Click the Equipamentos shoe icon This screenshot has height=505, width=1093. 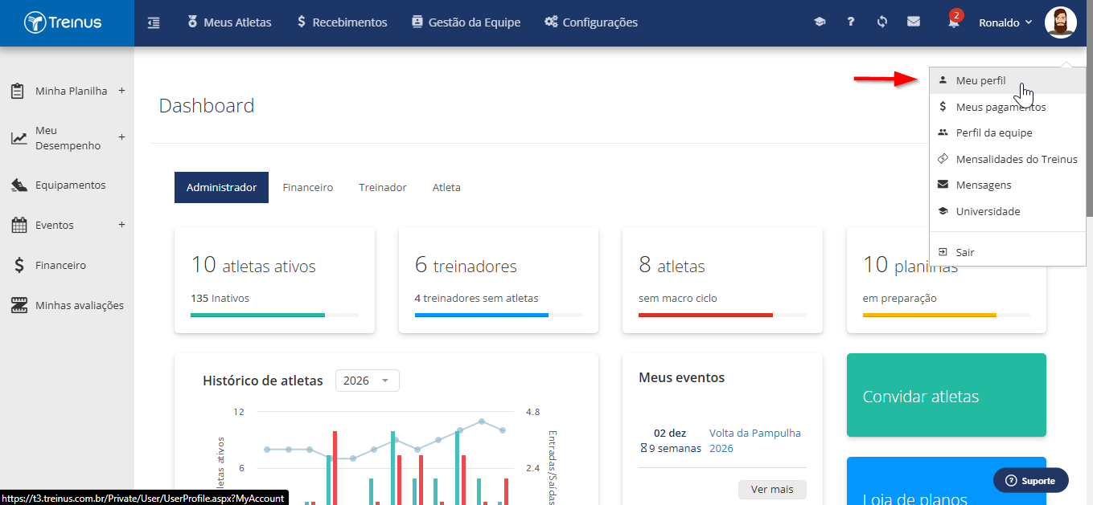click(x=19, y=185)
